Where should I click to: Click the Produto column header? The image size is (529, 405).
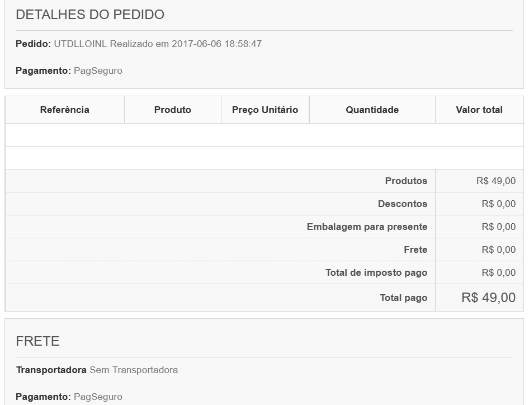(173, 110)
